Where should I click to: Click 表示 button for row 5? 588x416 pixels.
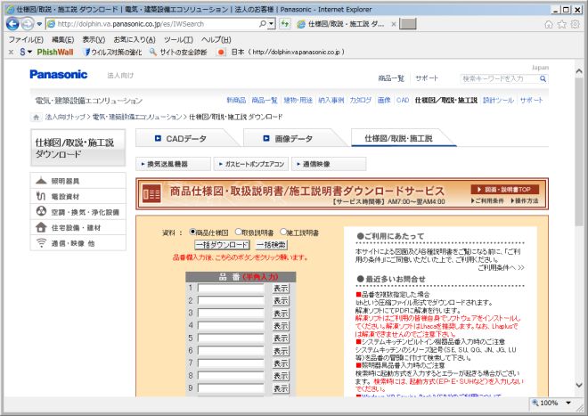[281, 338]
